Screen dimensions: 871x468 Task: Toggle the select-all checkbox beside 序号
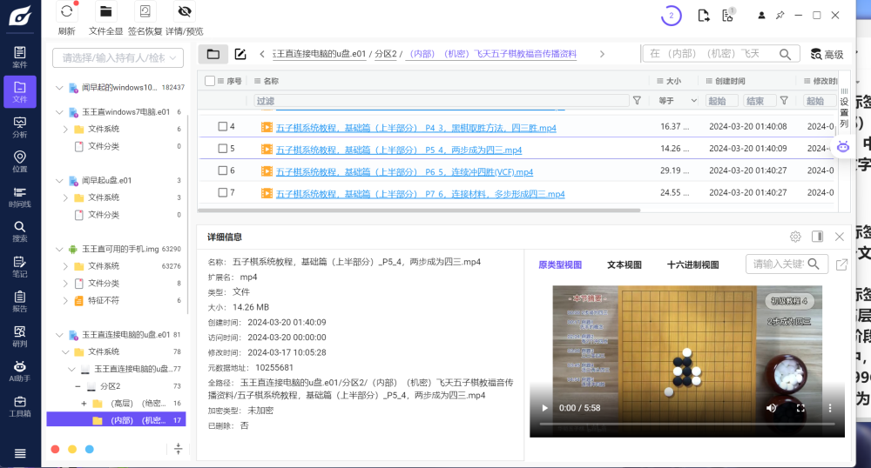[210, 81]
